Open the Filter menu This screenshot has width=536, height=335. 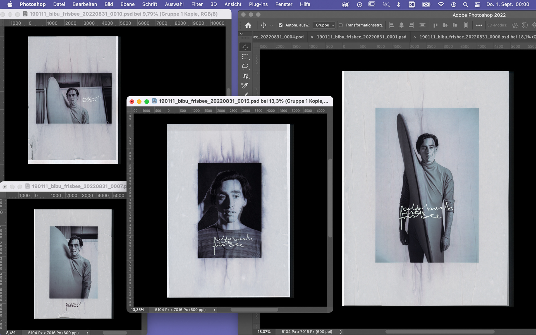pos(197,4)
